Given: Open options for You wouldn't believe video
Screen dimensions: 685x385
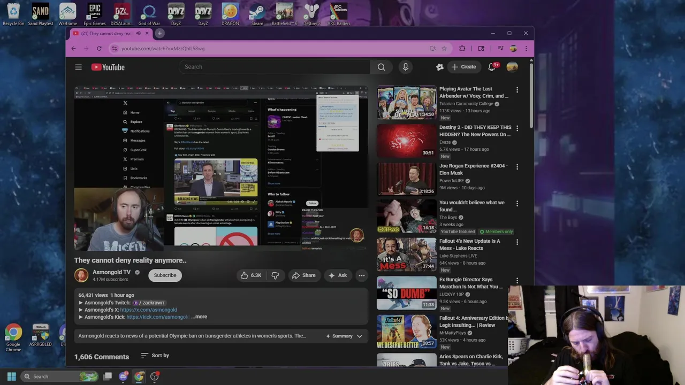Looking at the screenshot, I should [x=517, y=204].
